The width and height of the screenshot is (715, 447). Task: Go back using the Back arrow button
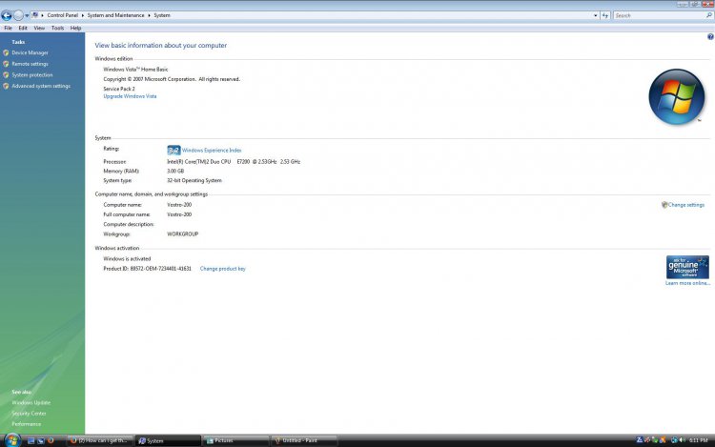7,15
